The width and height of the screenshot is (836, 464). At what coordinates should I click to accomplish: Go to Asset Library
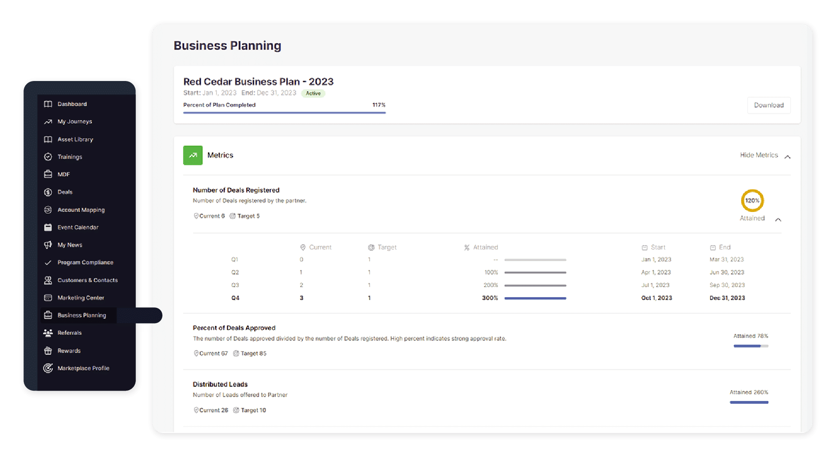(x=75, y=140)
